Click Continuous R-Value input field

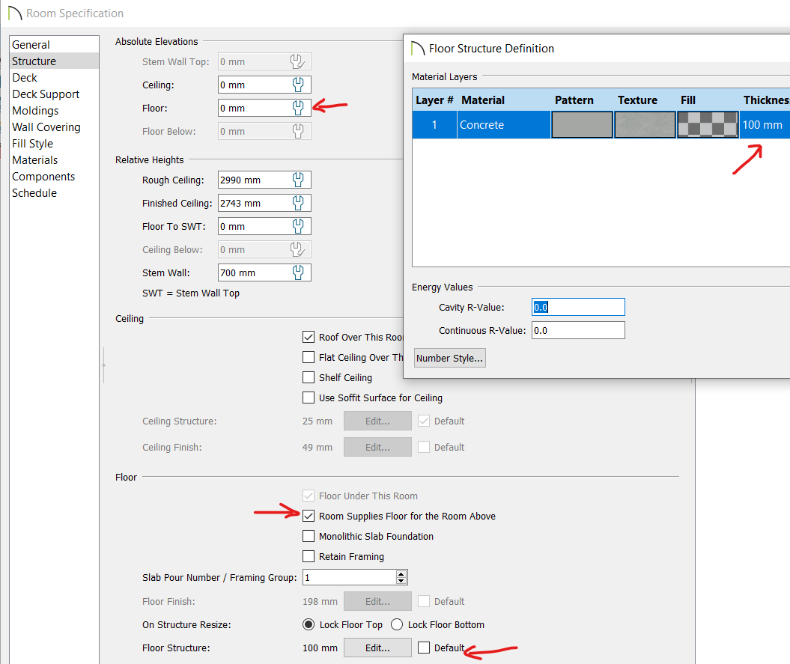click(x=578, y=330)
